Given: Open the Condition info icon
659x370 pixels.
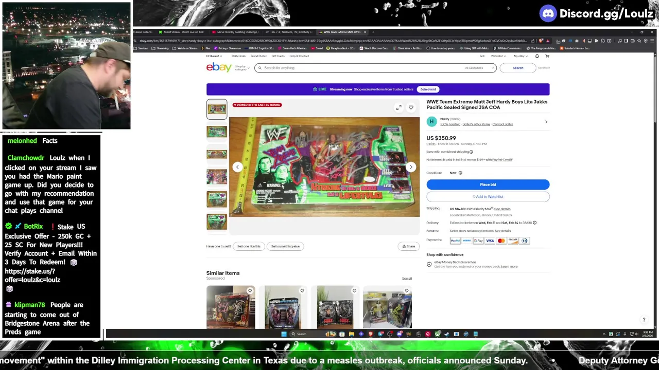Looking at the screenshot, I should coord(460,173).
